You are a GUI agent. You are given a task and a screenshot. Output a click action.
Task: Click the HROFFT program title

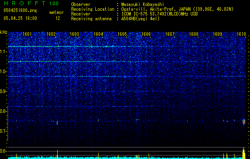25,3
